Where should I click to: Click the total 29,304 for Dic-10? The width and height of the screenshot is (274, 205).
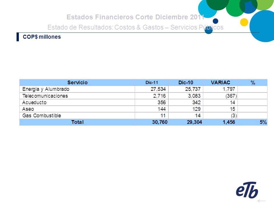(194, 122)
